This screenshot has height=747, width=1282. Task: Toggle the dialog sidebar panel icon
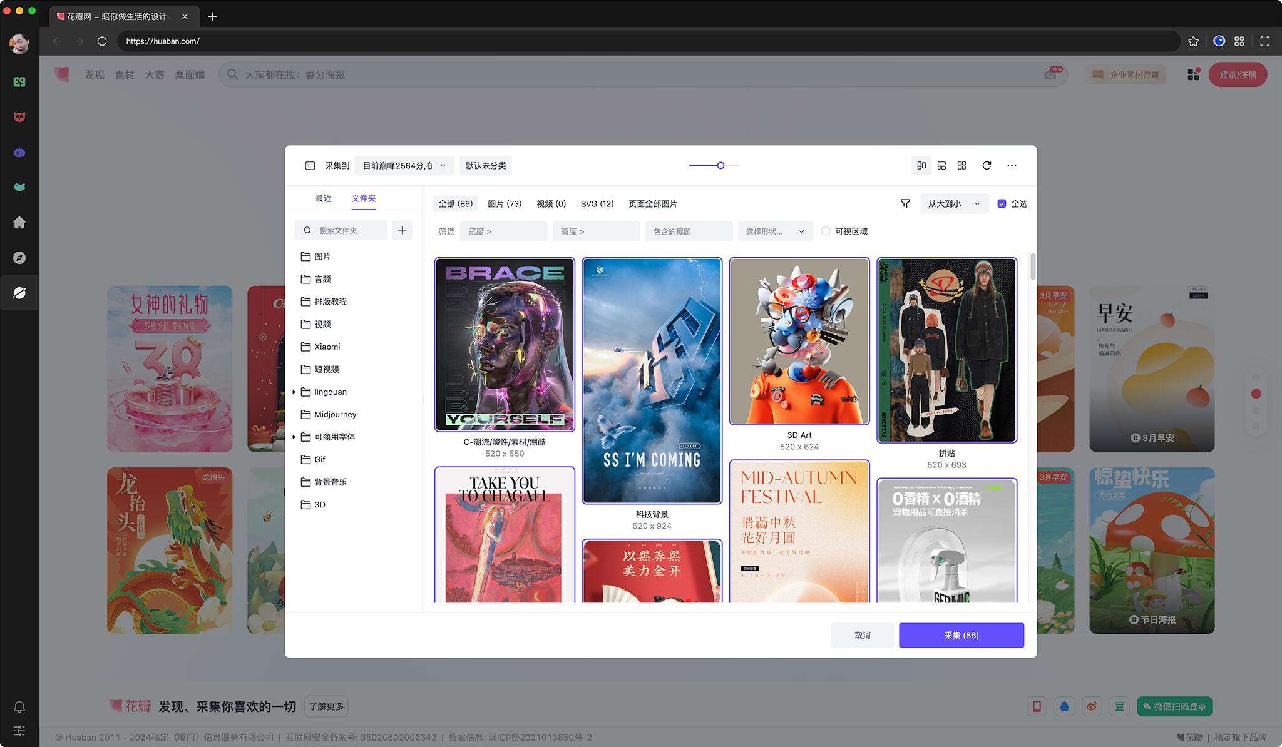click(x=310, y=166)
